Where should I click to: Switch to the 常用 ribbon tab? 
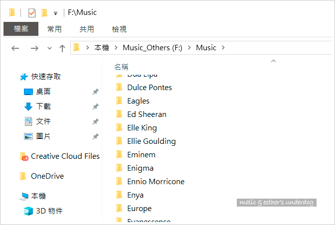[54, 29]
